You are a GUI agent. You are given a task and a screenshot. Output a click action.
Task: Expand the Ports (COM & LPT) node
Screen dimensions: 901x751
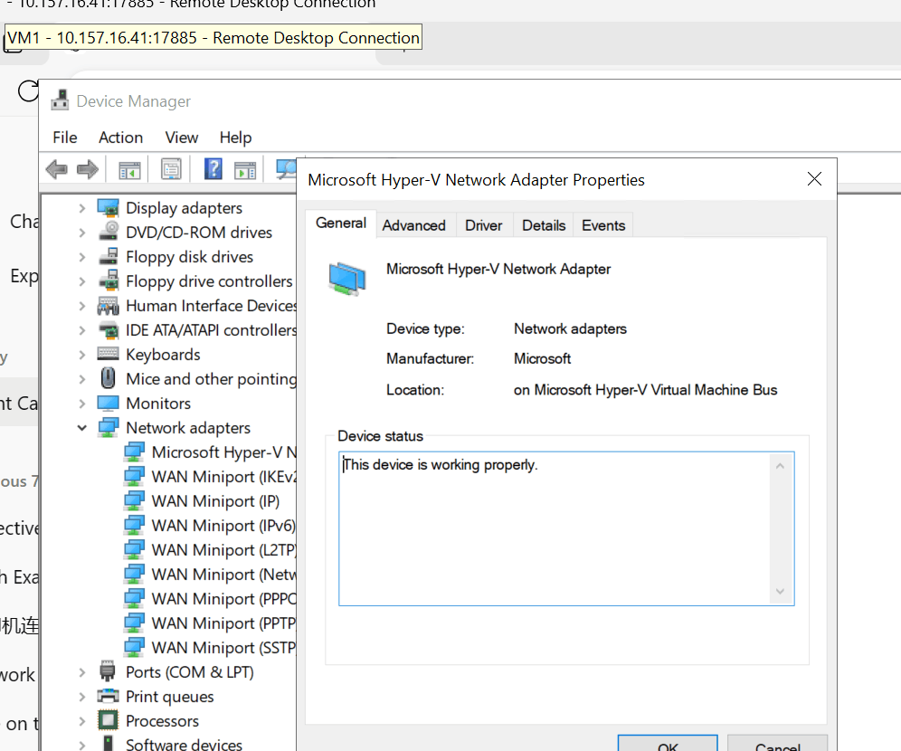(82, 672)
